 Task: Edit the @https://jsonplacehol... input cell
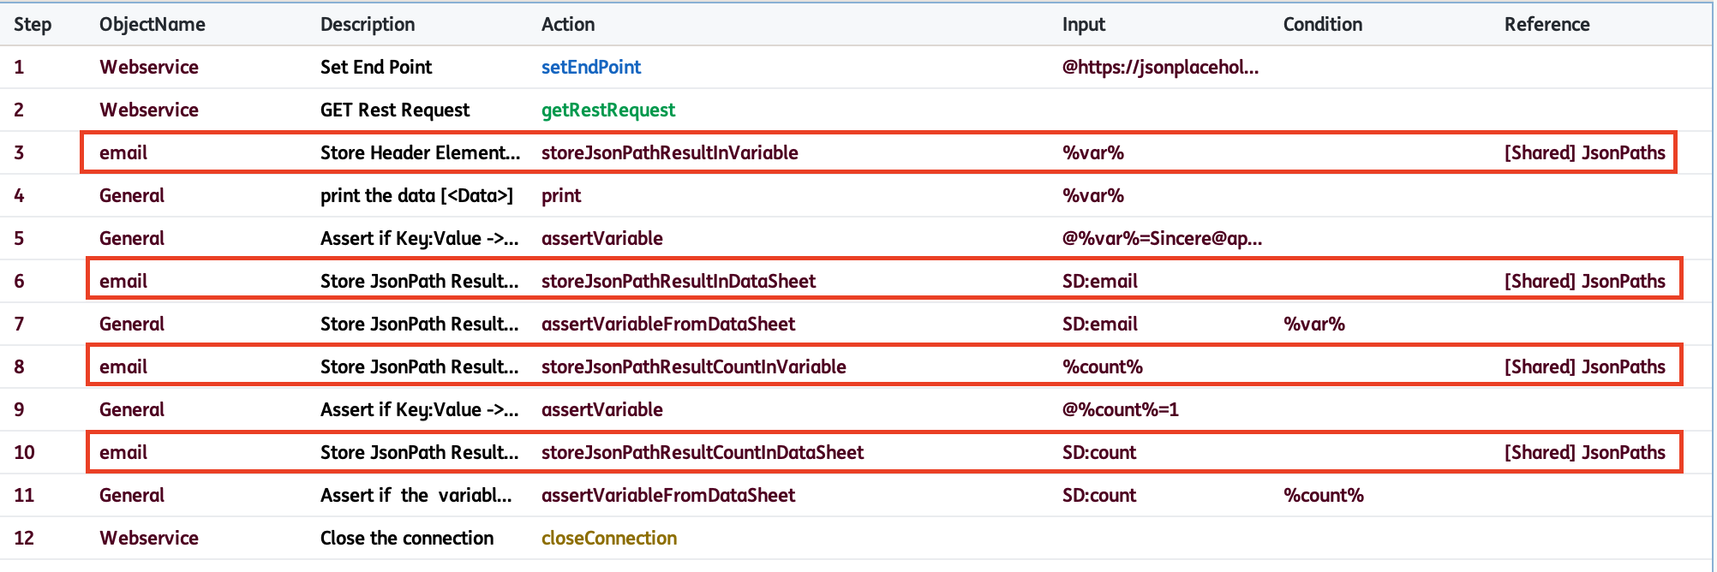click(1160, 67)
